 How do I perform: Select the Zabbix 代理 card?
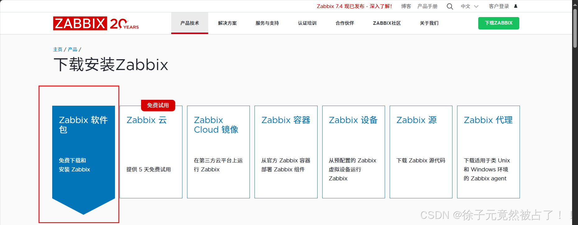489,152
